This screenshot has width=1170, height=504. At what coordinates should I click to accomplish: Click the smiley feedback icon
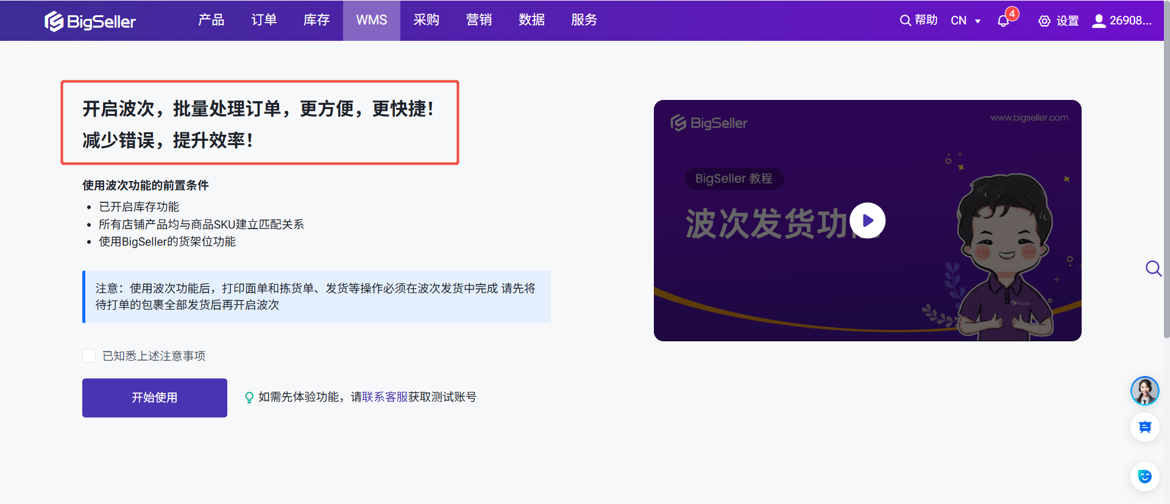pos(1144,476)
